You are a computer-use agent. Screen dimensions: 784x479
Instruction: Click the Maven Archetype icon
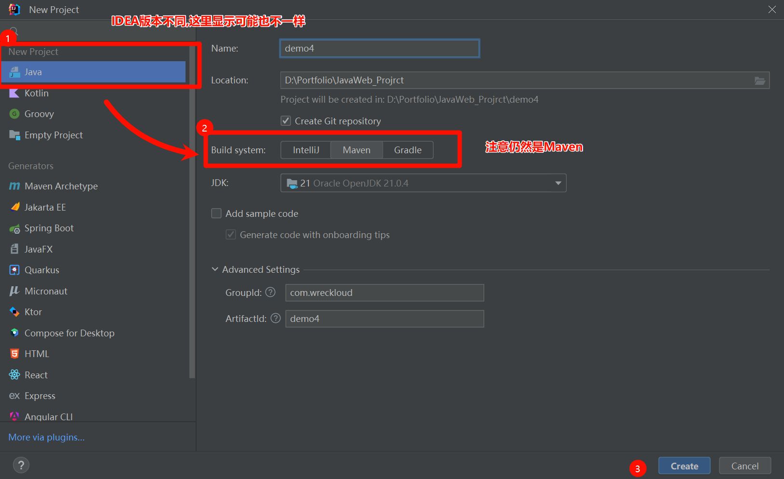point(14,186)
